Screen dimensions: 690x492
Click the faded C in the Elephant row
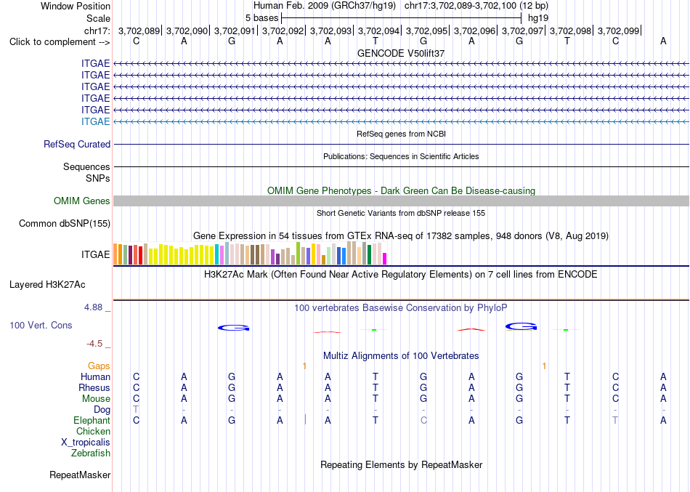tap(423, 421)
